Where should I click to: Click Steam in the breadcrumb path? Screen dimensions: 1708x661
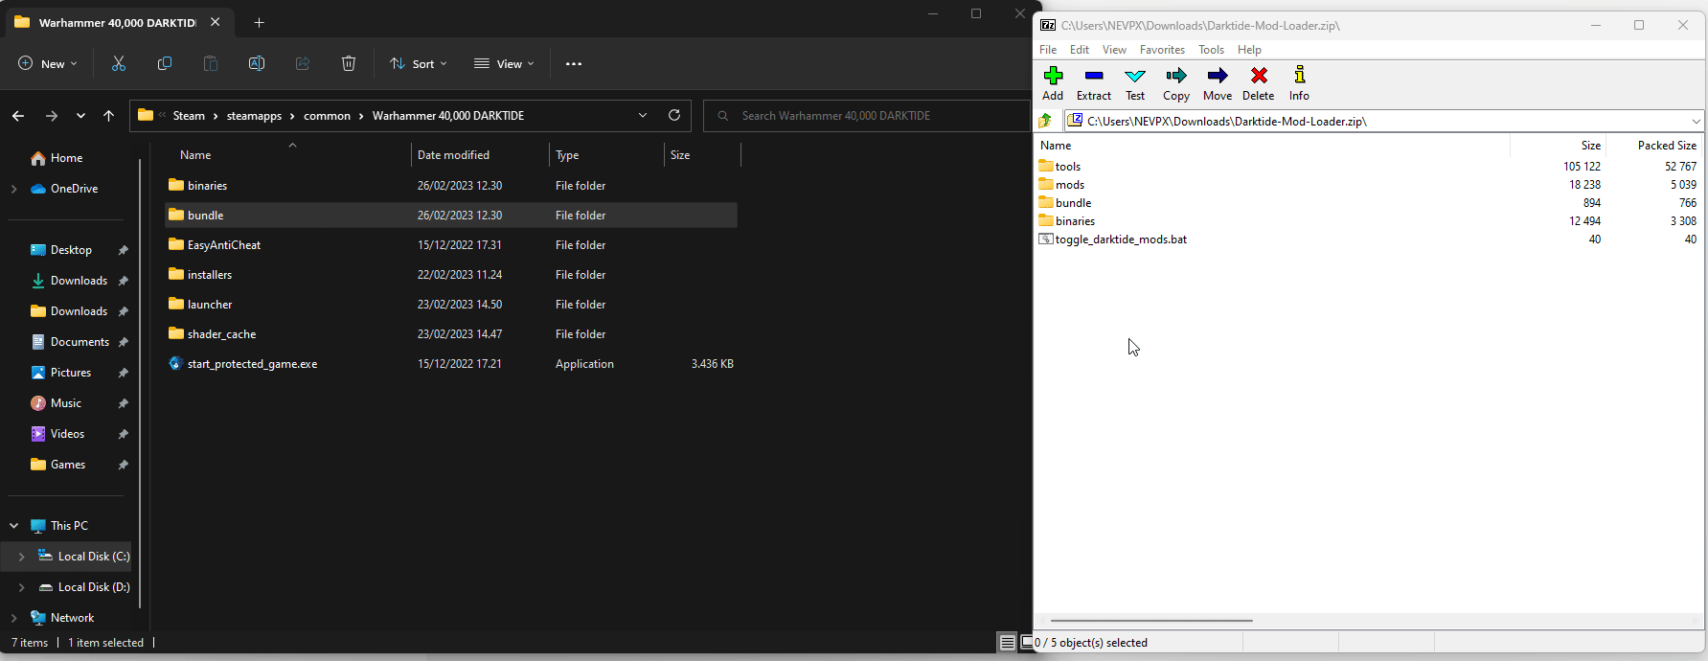(189, 116)
